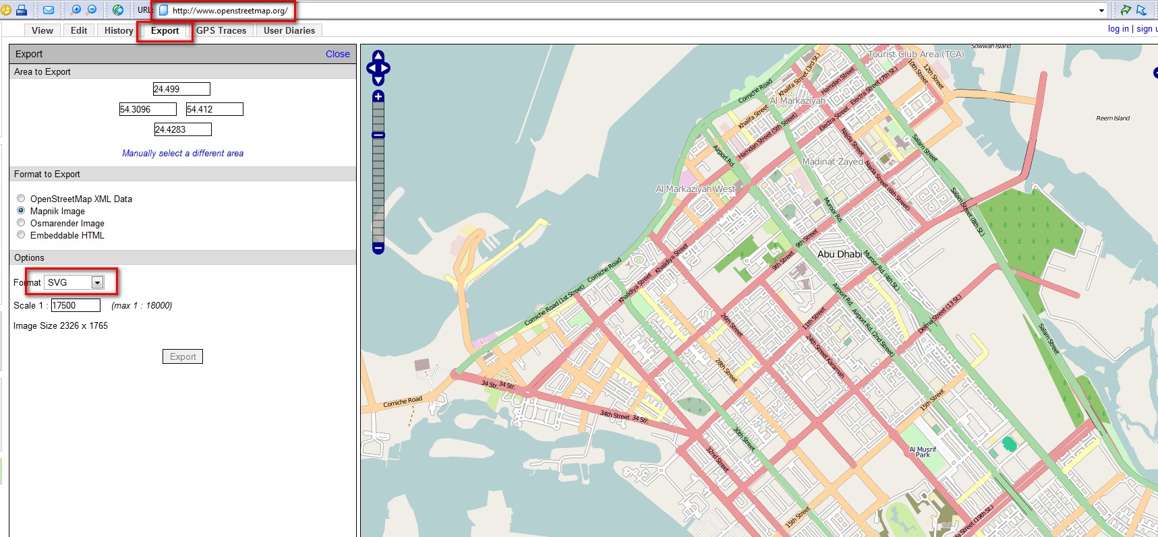Open the View tab
Screen dimensions: 1158x537
tap(42, 30)
